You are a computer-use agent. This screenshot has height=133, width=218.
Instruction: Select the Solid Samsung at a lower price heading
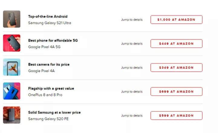54,112
